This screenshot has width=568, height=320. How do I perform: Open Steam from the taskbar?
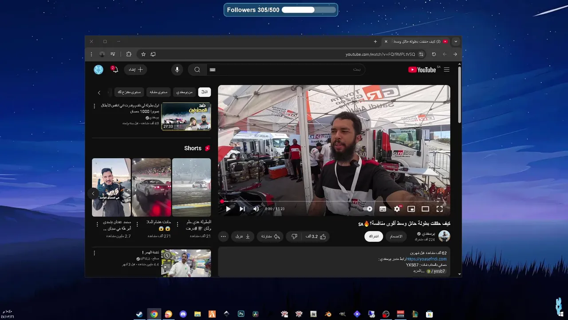[x=139, y=314]
